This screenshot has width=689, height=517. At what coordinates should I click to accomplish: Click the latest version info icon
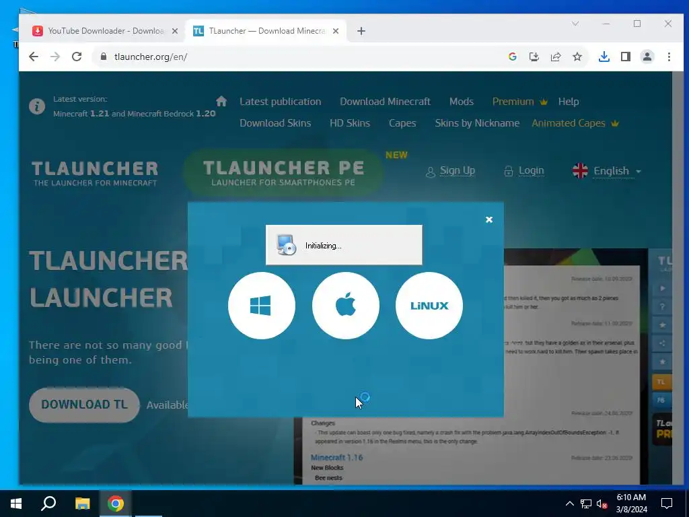[37, 106]
